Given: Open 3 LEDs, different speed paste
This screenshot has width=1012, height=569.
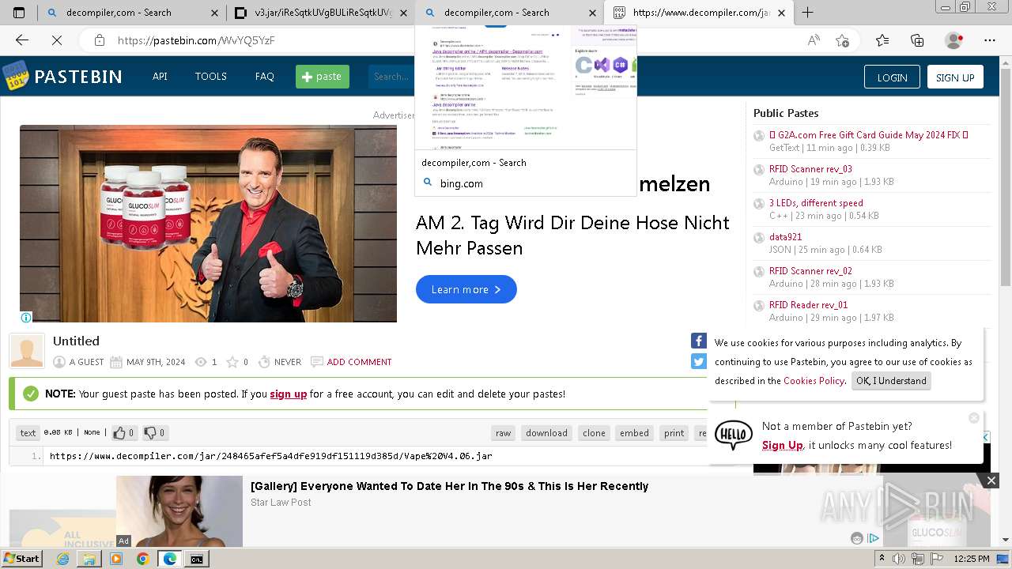Looking at the screenshot, I should pyautogui.click(x=816, y=203).
